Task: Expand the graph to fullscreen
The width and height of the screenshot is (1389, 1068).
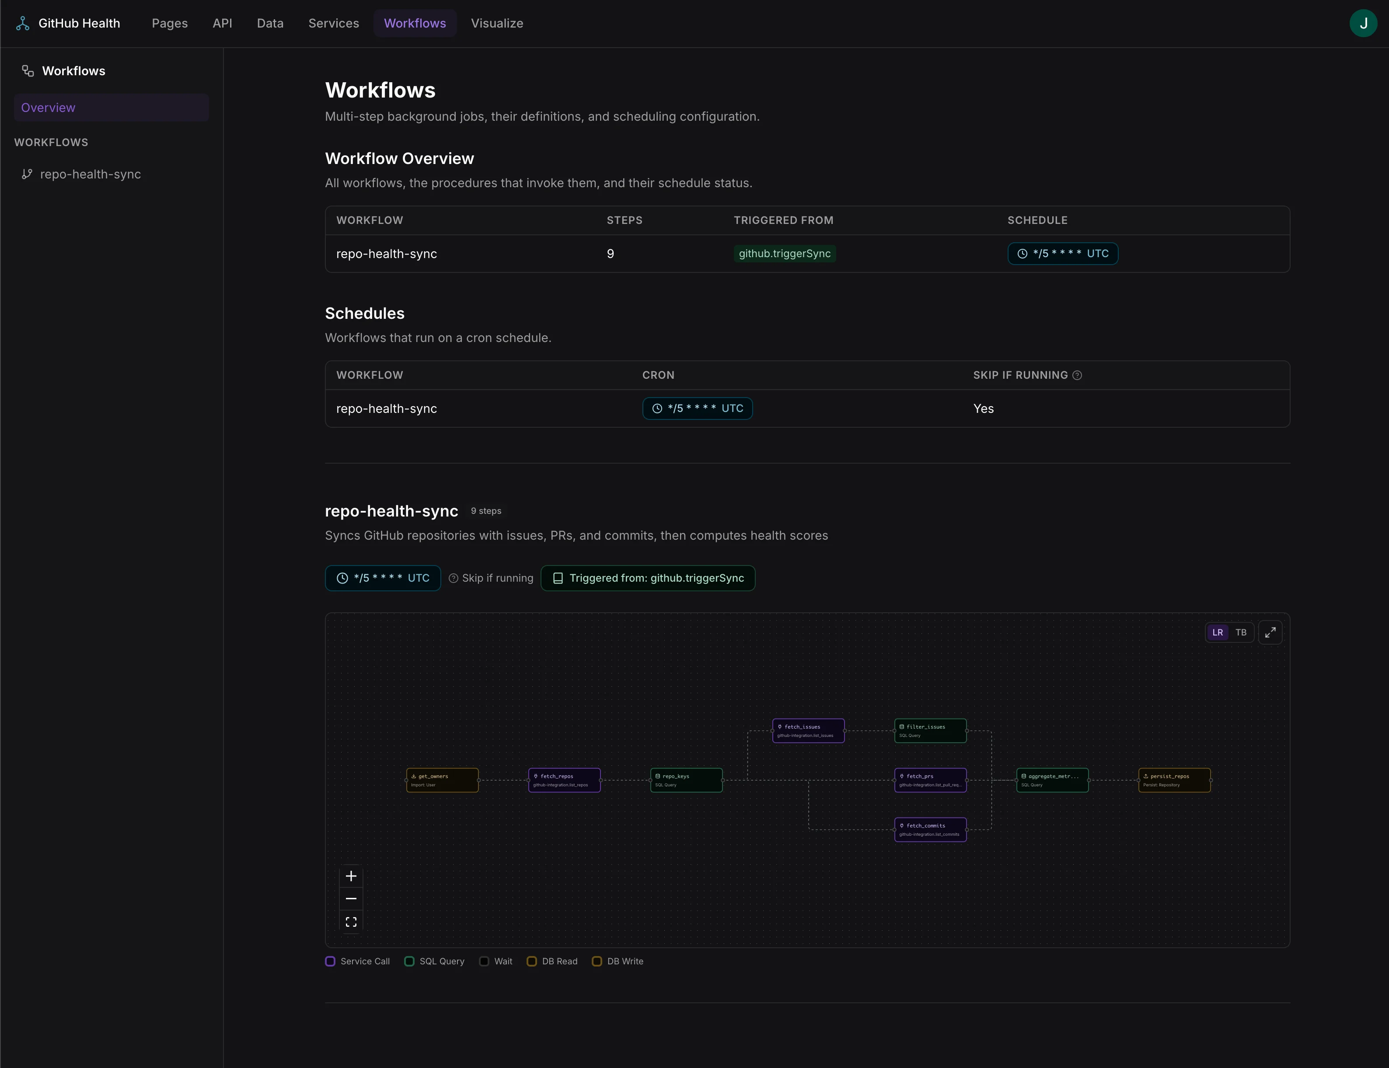Action: point(1270,632)
